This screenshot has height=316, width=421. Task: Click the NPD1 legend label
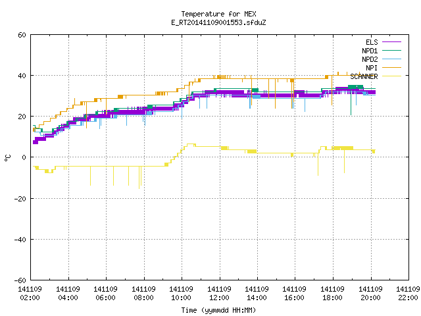[370, 51]
